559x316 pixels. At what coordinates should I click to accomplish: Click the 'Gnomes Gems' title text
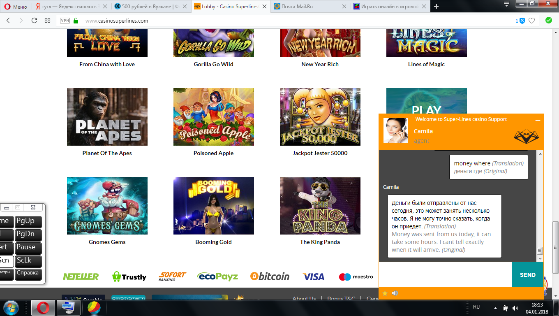(x=107, y=242)
